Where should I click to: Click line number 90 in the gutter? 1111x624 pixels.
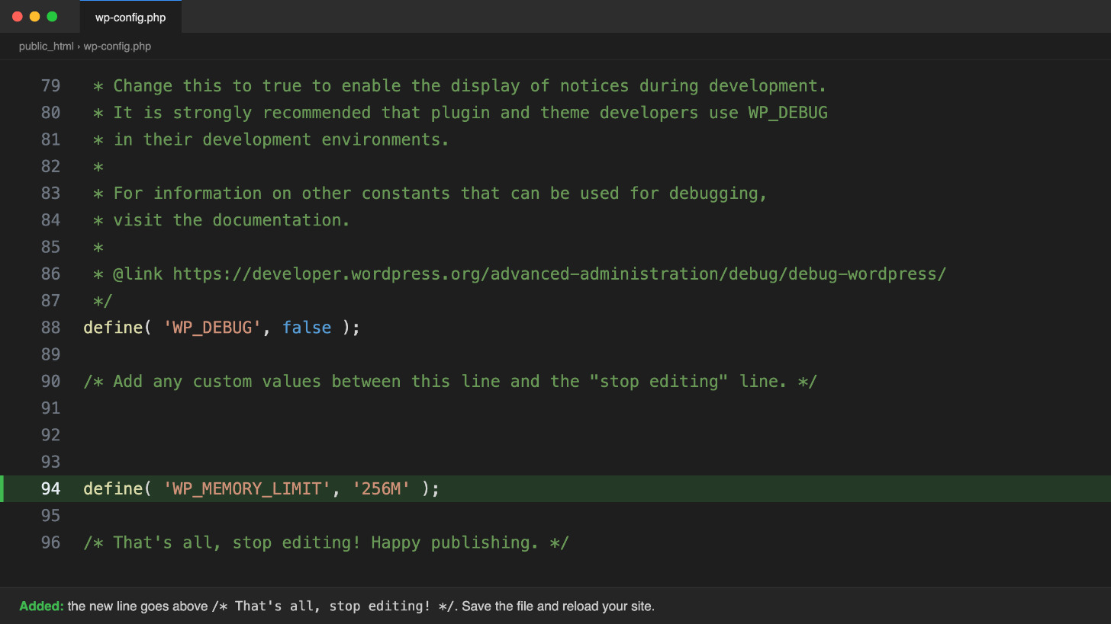pos(50,382)
